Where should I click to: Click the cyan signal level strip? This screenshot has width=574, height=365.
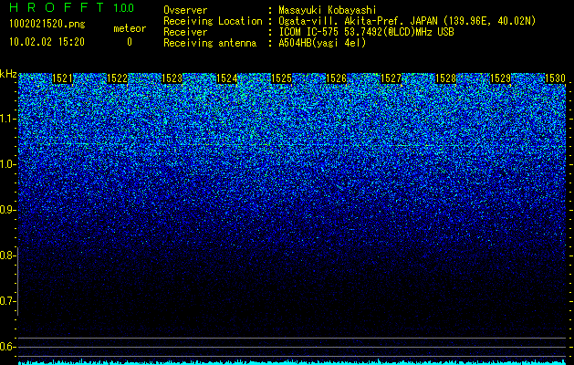pos(292,362)
